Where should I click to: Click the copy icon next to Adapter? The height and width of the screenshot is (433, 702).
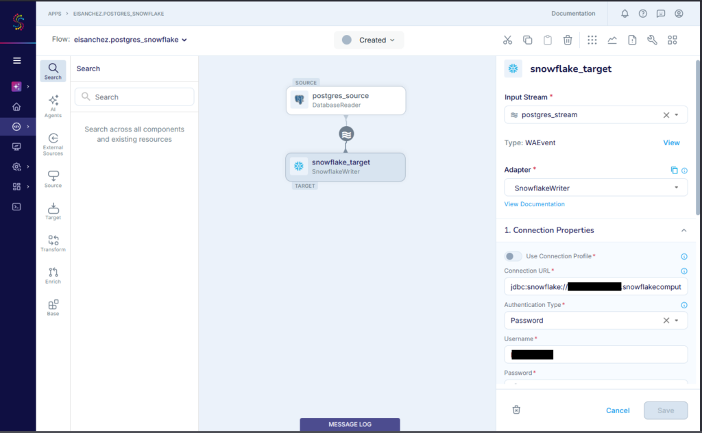pos(674,170)
